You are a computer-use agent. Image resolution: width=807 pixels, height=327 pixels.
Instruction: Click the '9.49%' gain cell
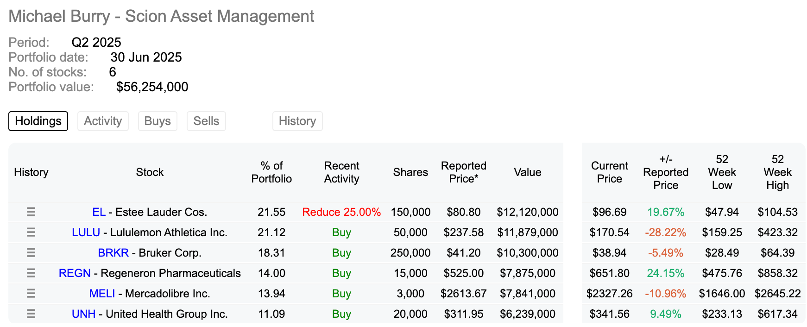coord(666,314)
